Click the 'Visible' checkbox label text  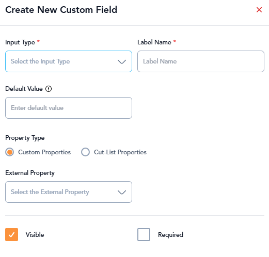click(35, 235)
